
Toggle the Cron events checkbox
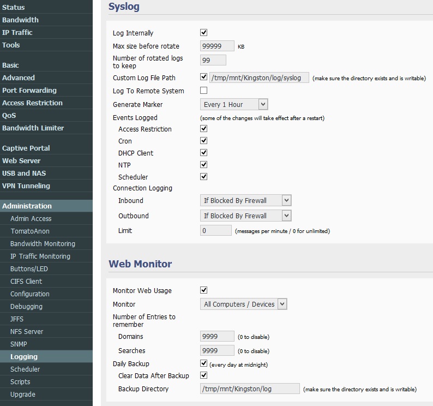point(203,141)
